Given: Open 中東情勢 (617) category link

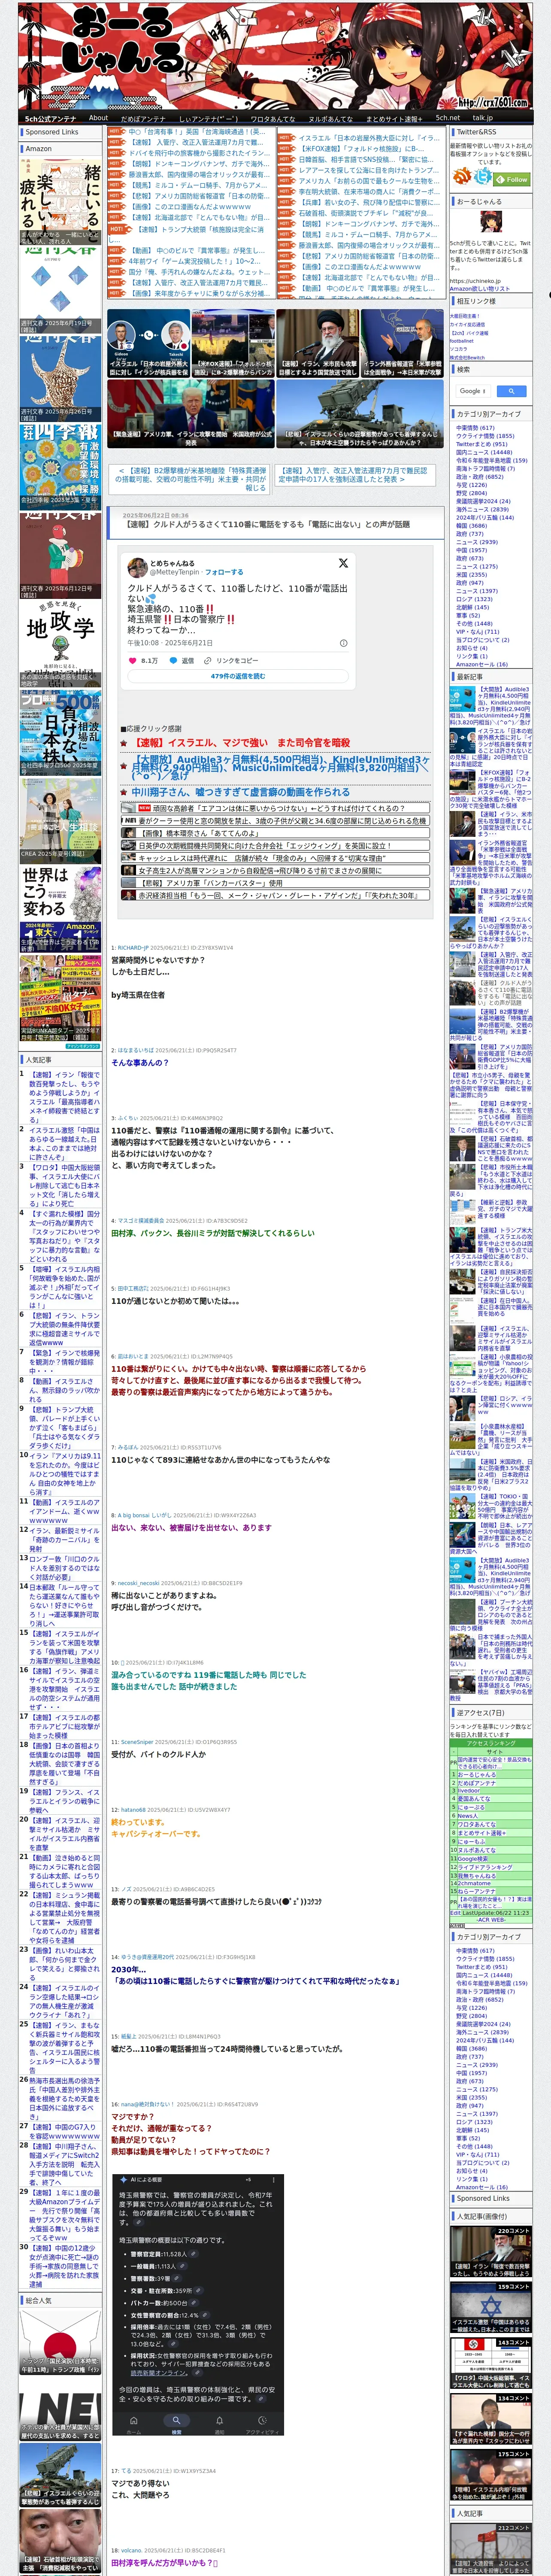Looking at the screenshot, I should [475, 428].
